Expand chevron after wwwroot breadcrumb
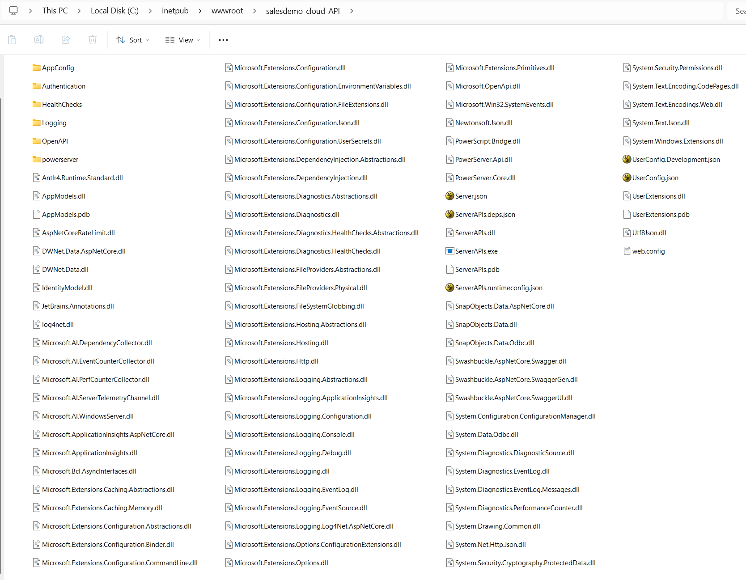This screenshot has height=580, width=746. 254,11
